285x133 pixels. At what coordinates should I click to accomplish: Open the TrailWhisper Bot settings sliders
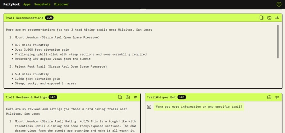pos(277,97)
